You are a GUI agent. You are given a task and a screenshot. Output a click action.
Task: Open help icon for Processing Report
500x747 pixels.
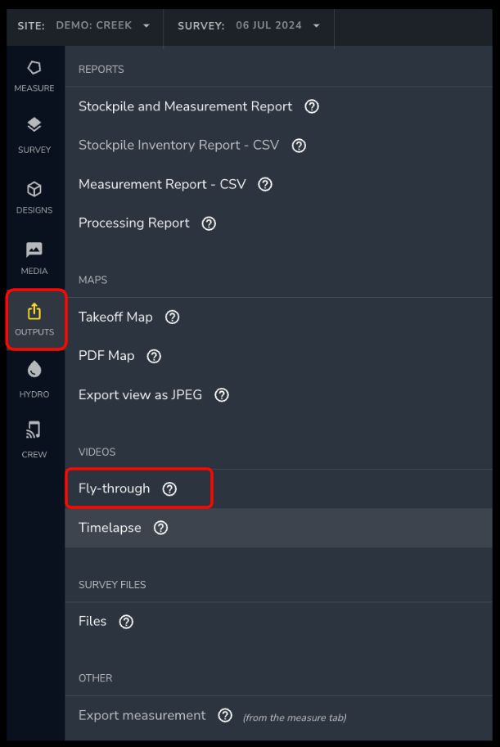click(209, 223)
